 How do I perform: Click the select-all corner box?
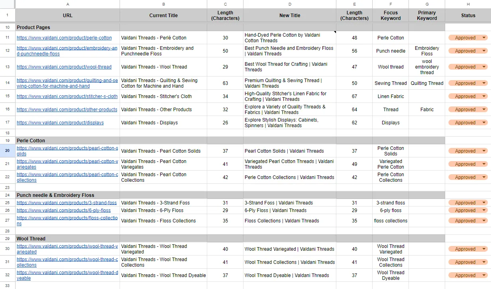8,4
